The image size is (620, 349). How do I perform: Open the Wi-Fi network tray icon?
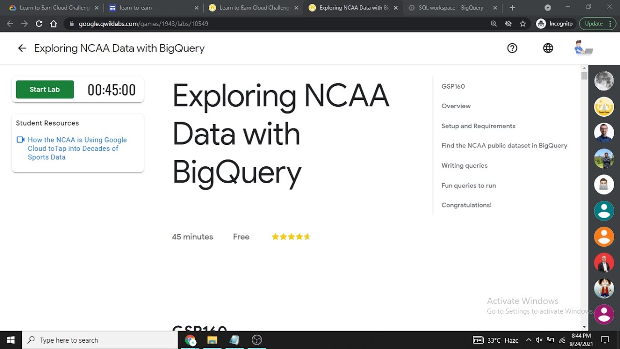(x=562, y=340)
